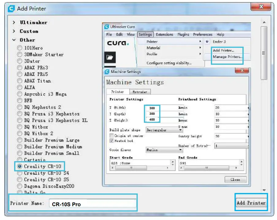Open the Build plate shape dropdown

pyautogui.click(x=164, y=130)
